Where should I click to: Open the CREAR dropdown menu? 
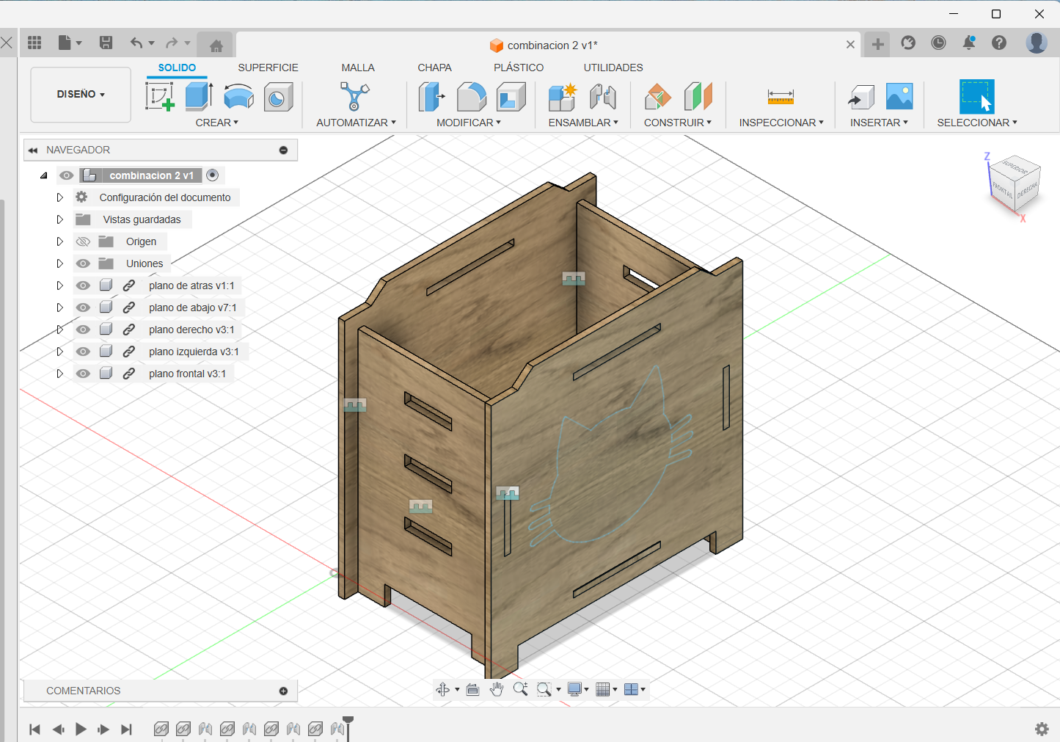click(x=216, y=123)
